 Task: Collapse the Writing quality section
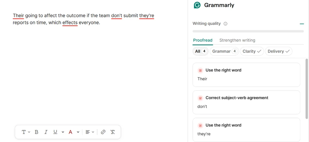click(x=302, y=24)
